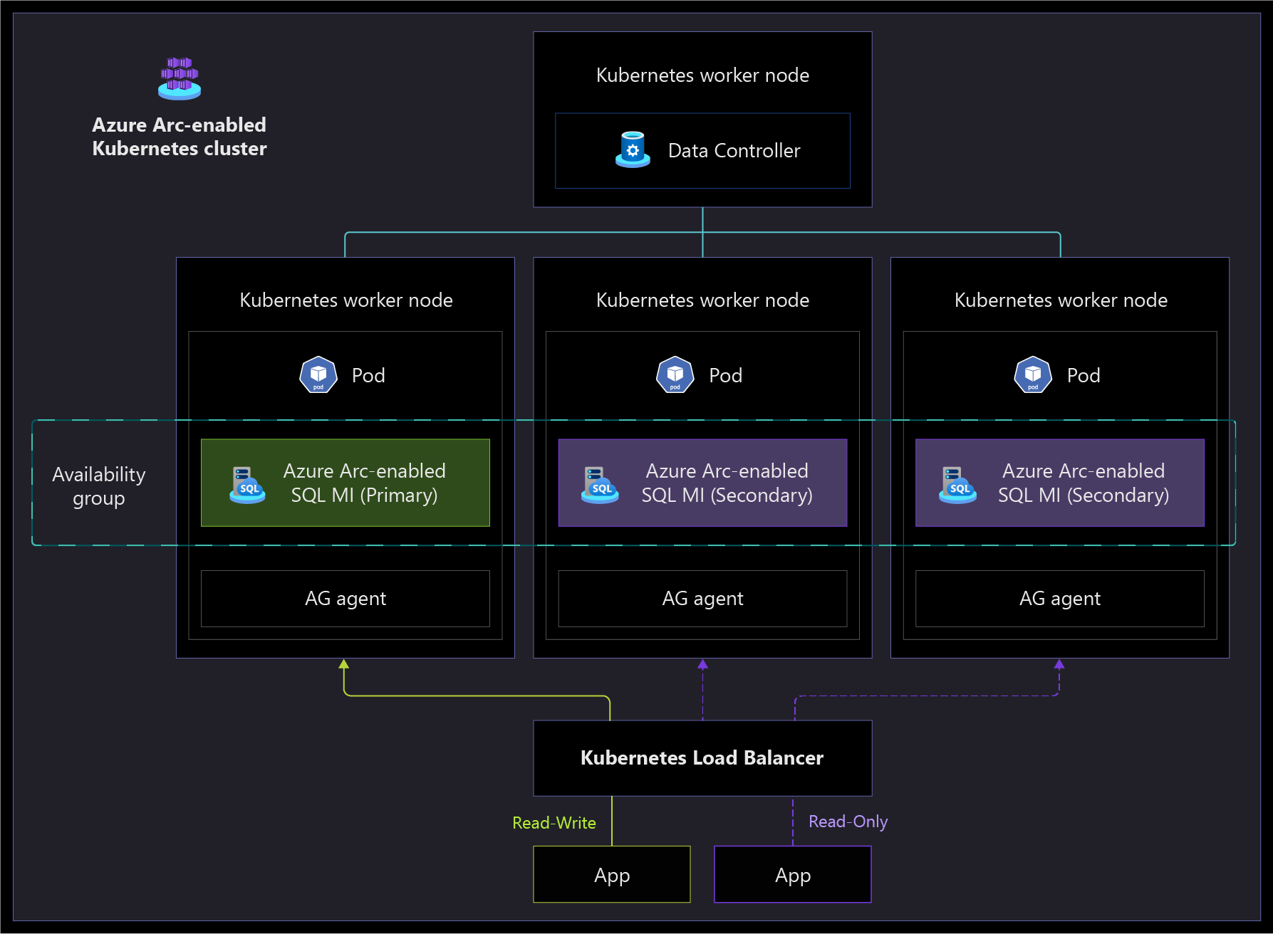The width and height of the screenshot is (1273, 934).
Task: Click the Read-Only App box
Action: [x=793, y=874]
